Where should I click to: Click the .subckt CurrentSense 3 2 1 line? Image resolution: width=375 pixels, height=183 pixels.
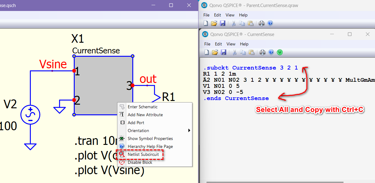[250, 68]
